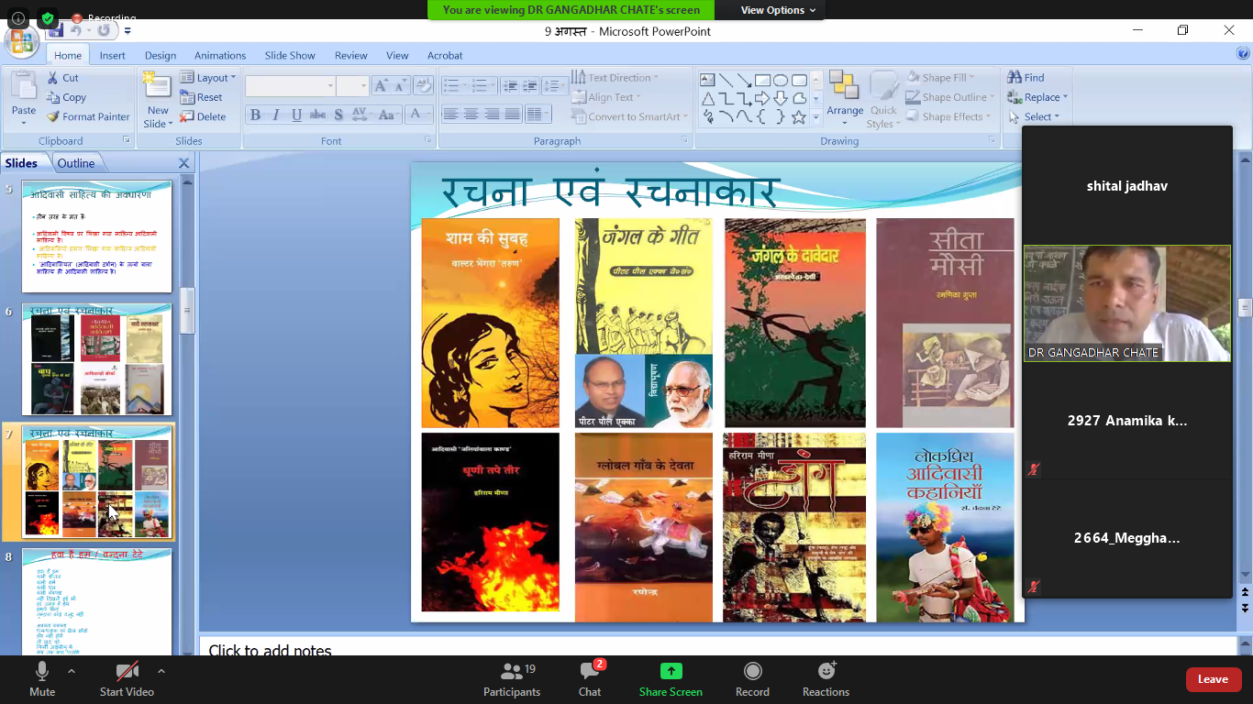
Task: Select the Format Painter tool
Action: (88, 116)
